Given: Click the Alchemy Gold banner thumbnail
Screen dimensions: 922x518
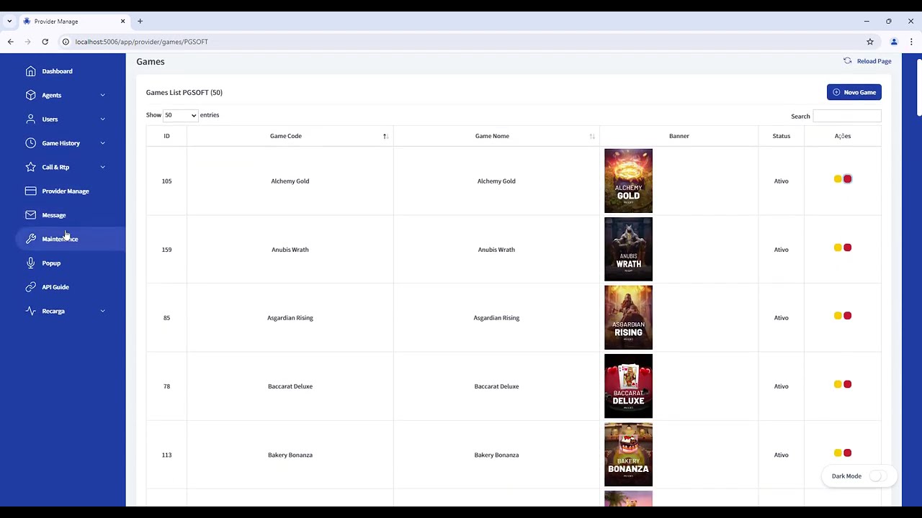Looking at the screenshot, I should [628, 181].
